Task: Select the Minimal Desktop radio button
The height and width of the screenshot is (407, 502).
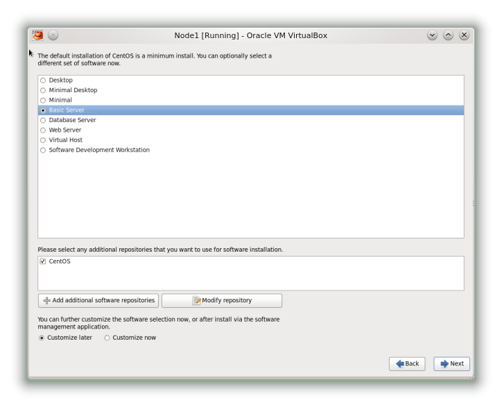Action: (43, 90)
